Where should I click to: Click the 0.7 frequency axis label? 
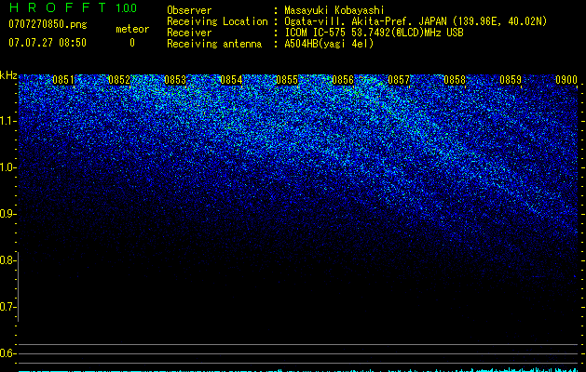[7, 307]
